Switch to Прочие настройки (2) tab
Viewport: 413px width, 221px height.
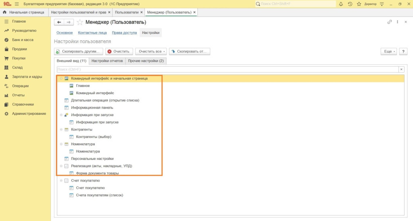tap(146, 61)
